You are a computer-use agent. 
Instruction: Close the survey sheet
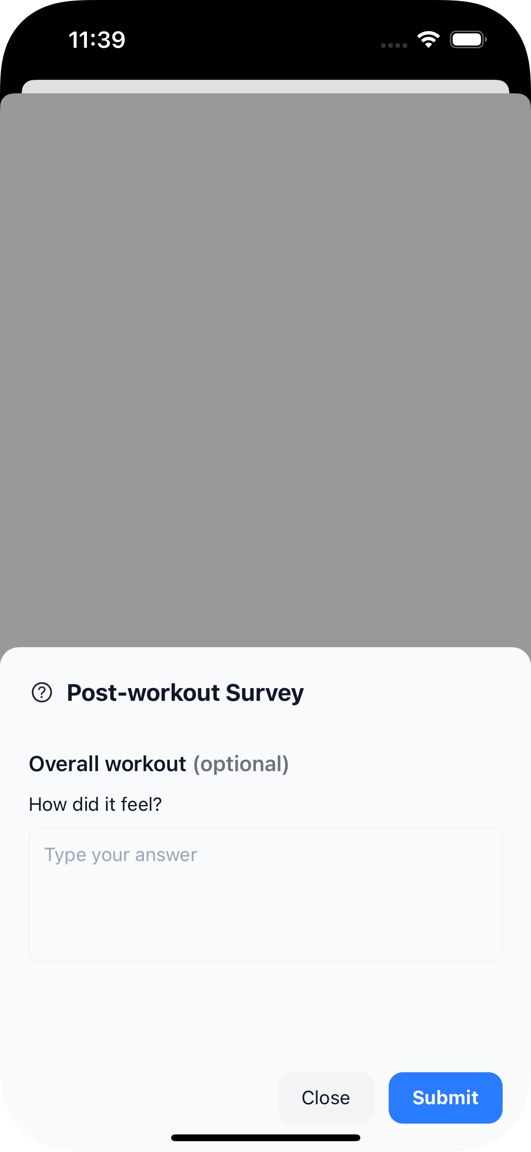click(326, 1097)
